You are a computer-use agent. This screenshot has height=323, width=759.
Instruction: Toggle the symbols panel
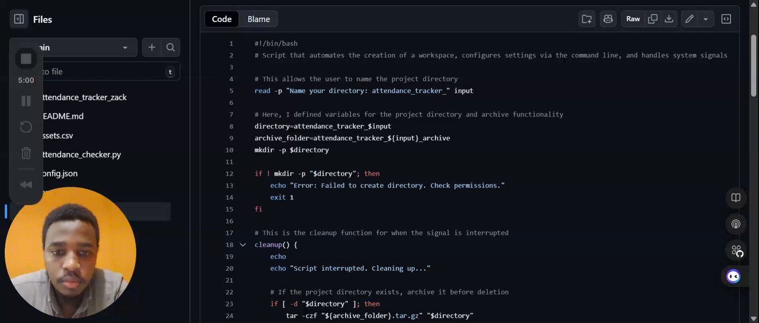tap(726, 19)
